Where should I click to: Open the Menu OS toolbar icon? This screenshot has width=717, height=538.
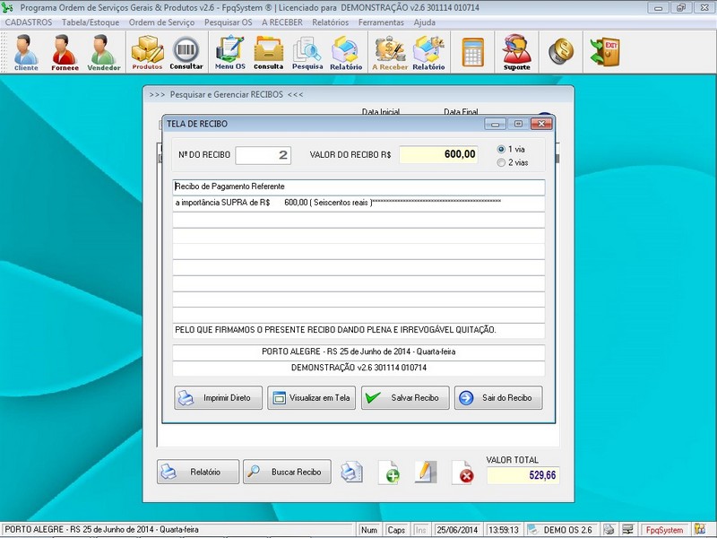[229, 53]
